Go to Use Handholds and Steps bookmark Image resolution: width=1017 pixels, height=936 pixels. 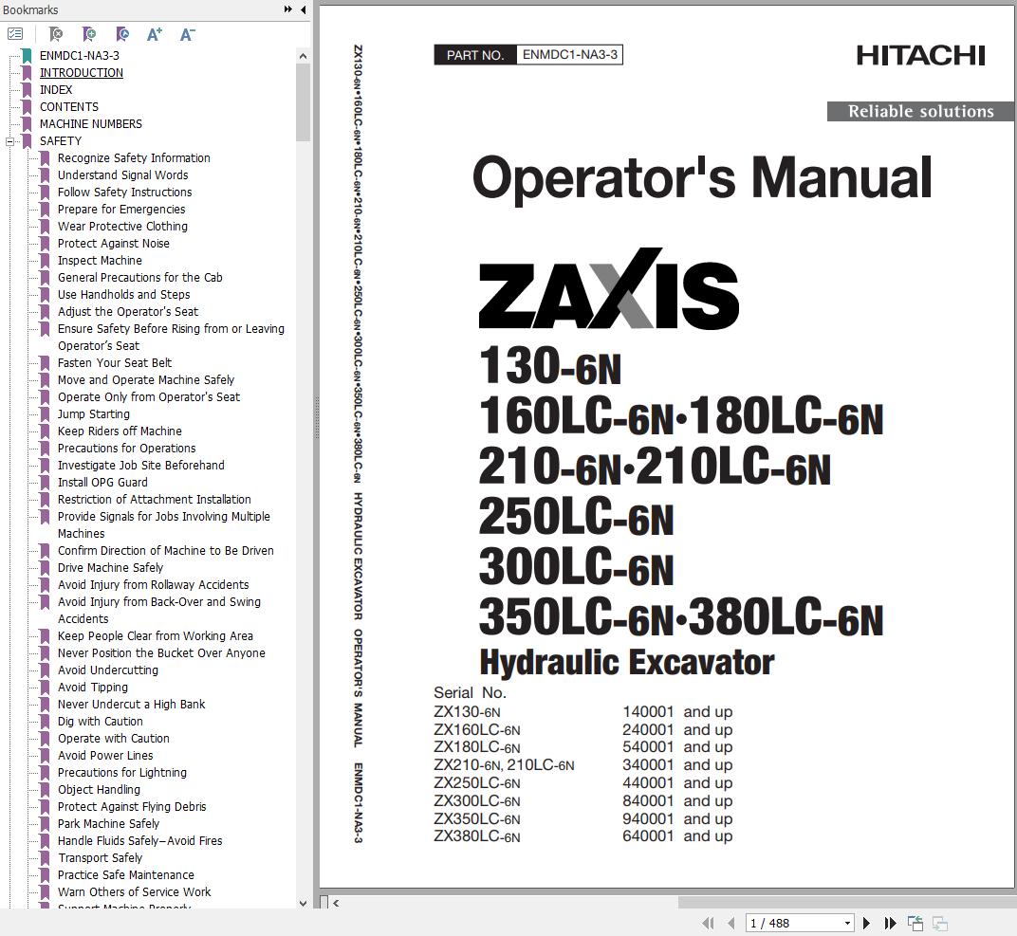[x=124, y=294]
